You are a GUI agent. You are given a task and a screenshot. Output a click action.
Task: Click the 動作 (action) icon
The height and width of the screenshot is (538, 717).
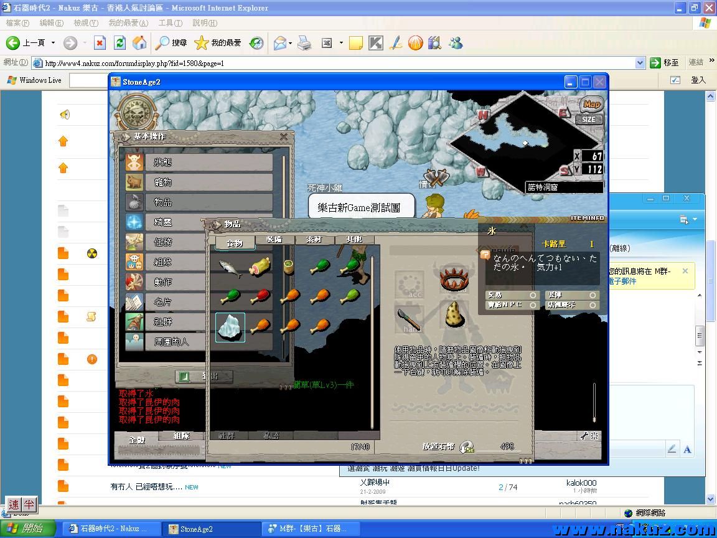tap(134, 282)
